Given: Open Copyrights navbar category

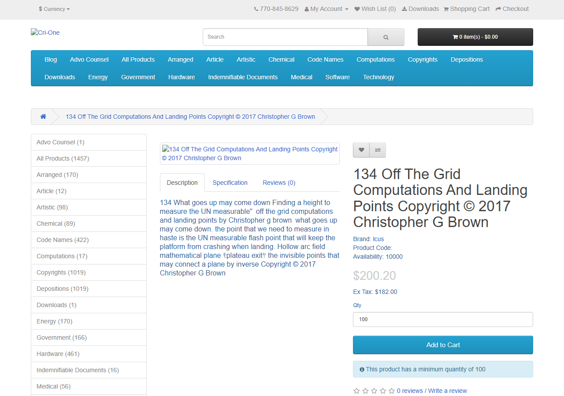Looking at the screenshot, I should [423, 59].
